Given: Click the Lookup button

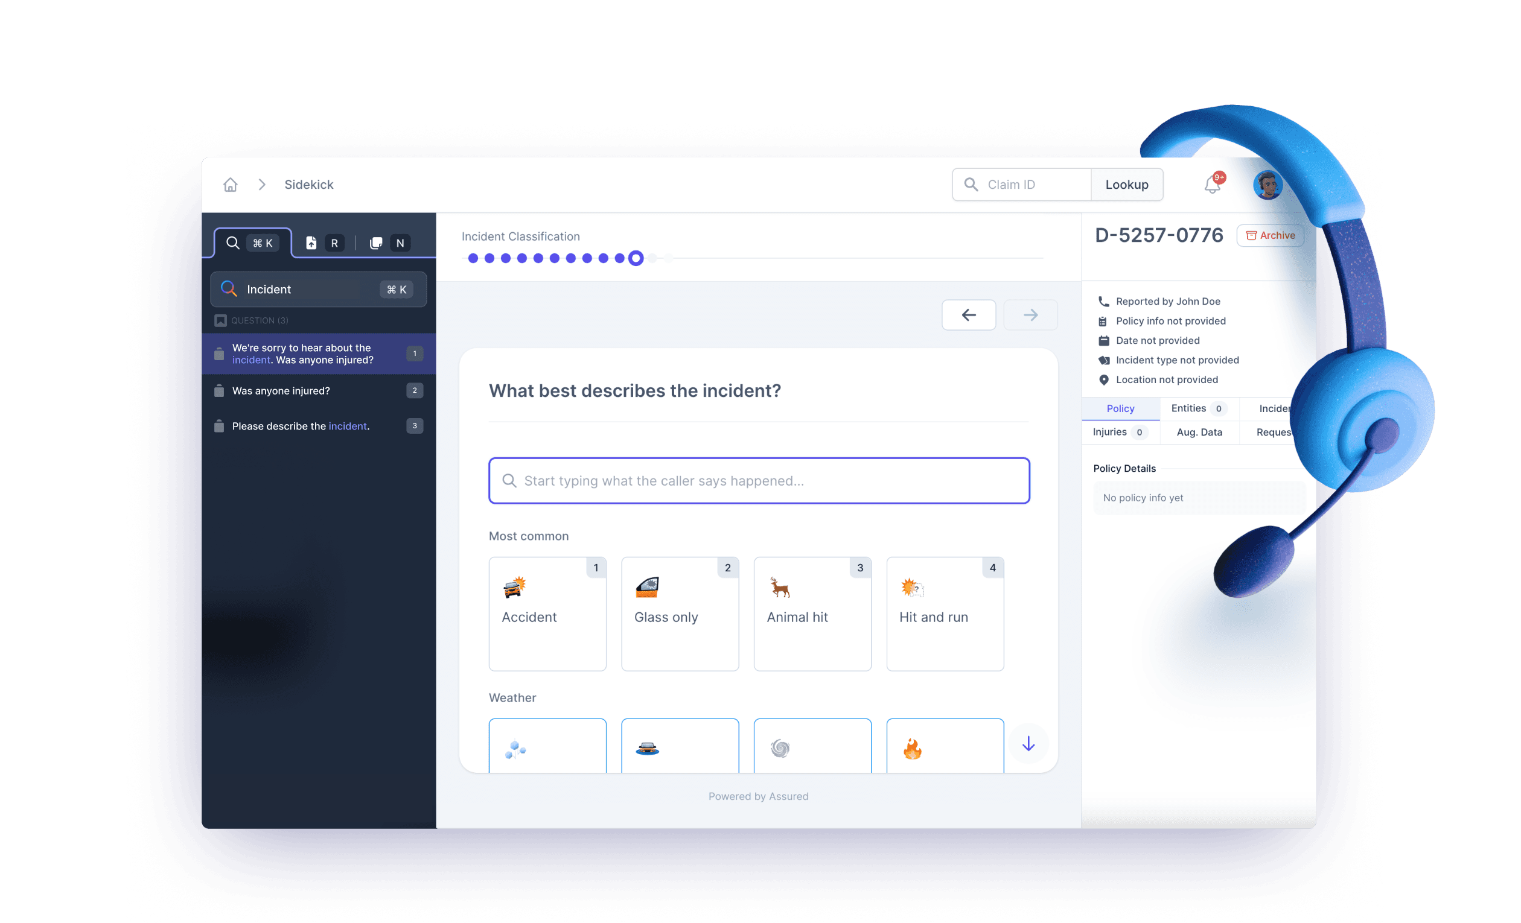Looking at the screenshot, I should tap(1126, 184).
